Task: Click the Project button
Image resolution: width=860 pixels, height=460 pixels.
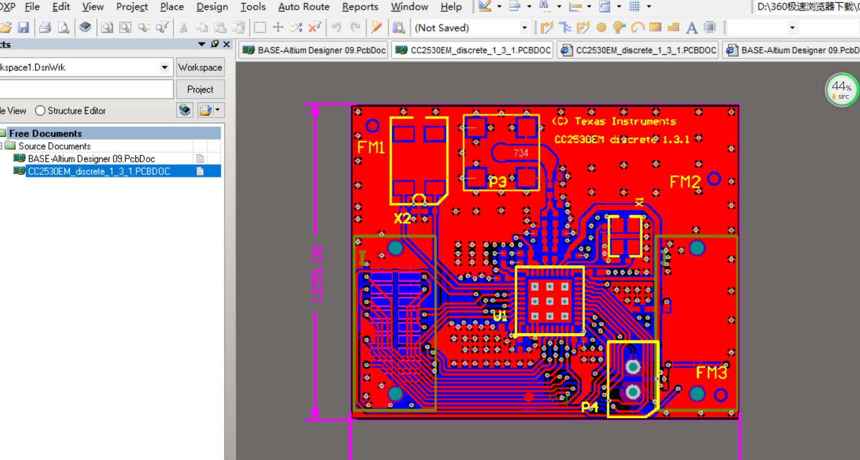Action: (200, 89)
